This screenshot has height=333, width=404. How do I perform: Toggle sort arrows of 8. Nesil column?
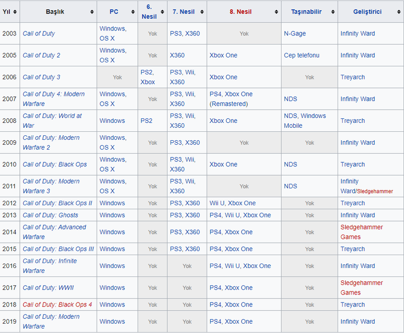pos(277,12)
